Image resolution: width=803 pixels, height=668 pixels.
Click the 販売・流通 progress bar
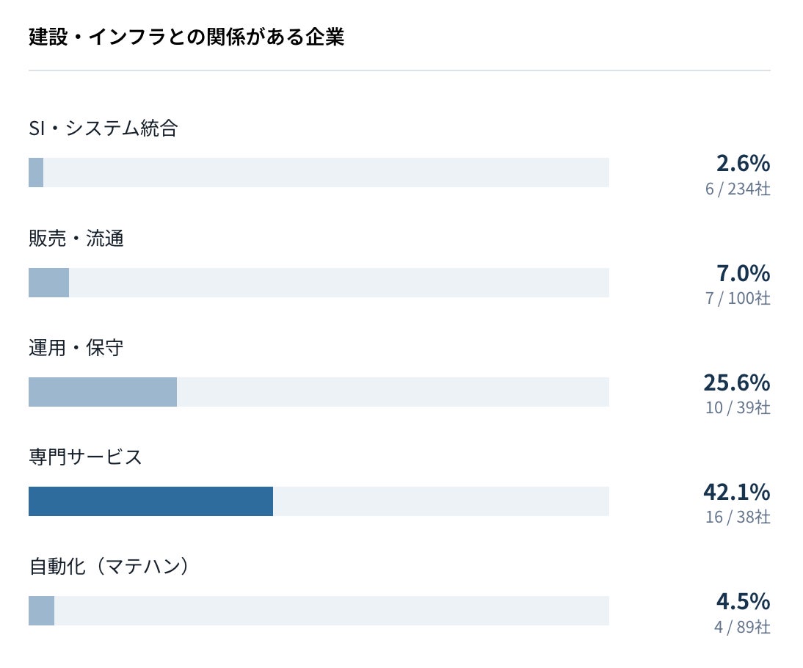319,283
